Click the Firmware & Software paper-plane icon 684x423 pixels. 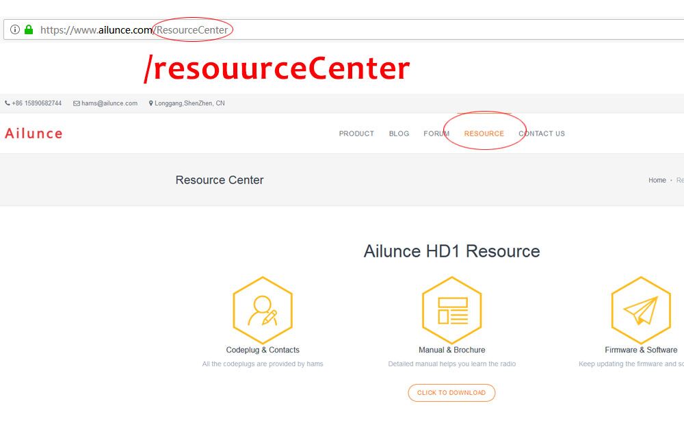(x=641, y=310)
